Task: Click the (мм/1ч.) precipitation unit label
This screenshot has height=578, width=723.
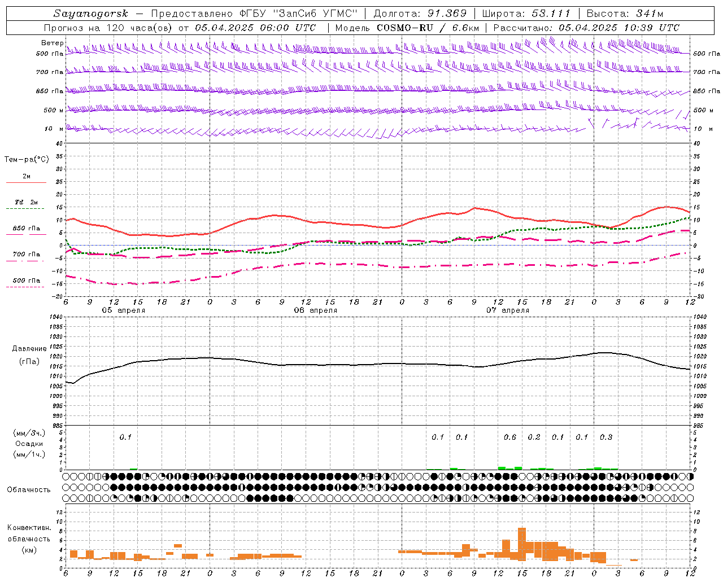Action: (29, 454)
